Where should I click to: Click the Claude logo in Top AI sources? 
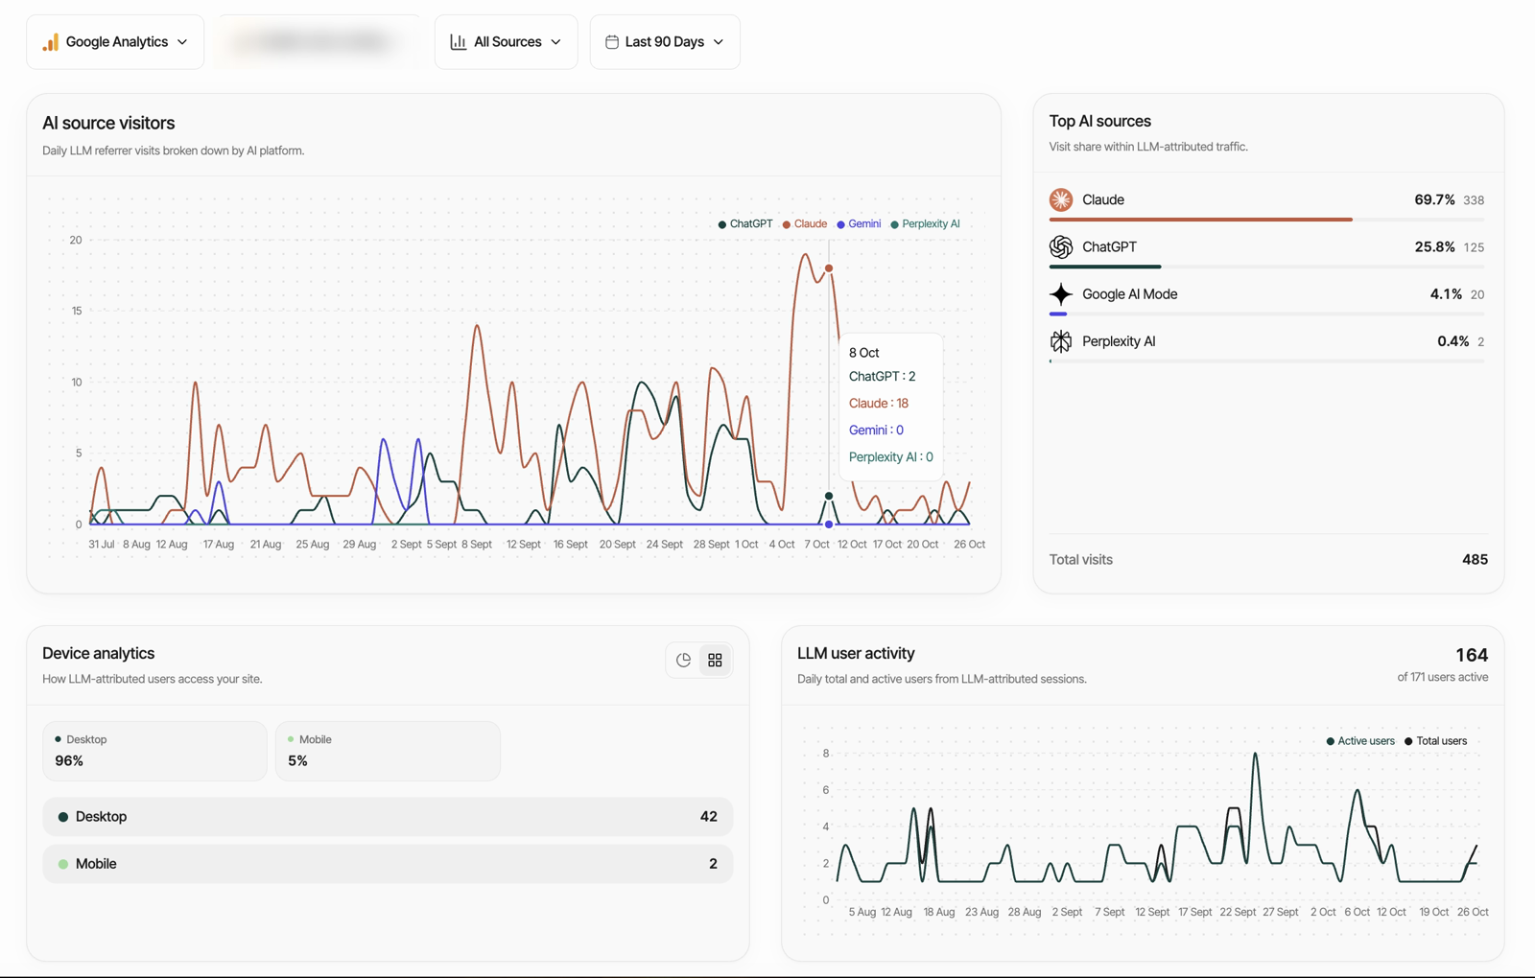[x=1060, y=199]
